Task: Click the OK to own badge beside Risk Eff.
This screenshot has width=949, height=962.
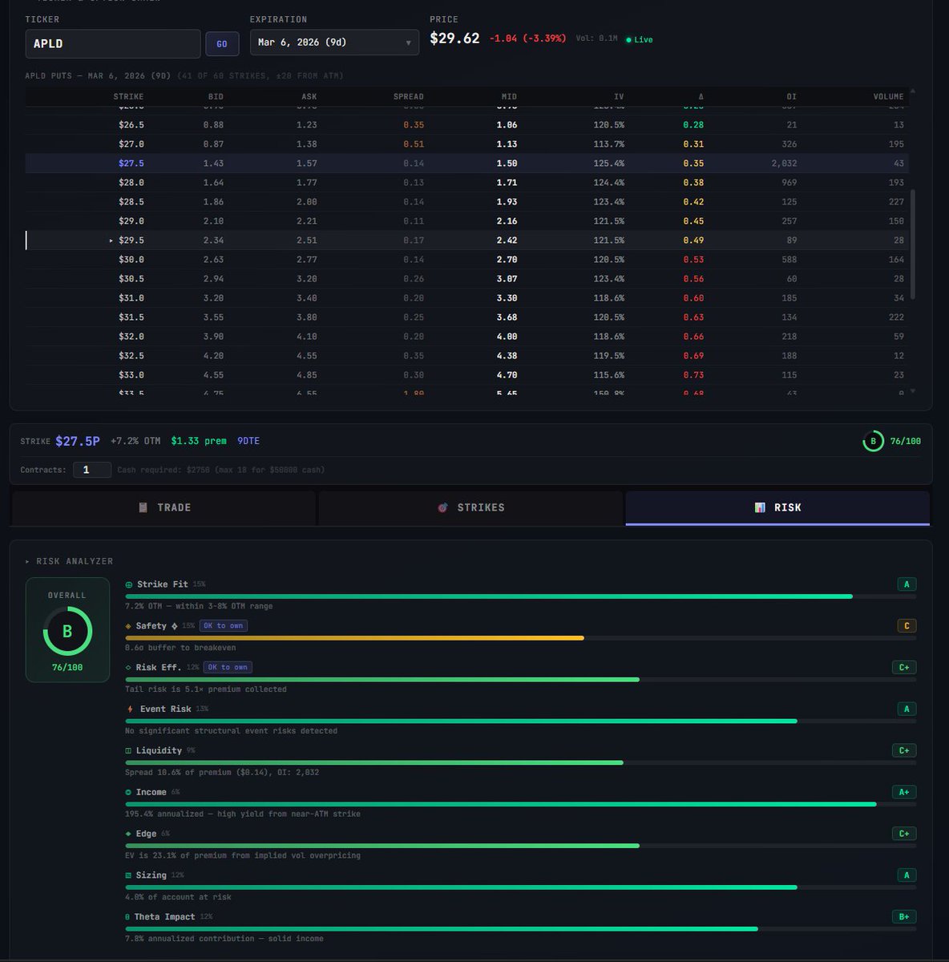Action: coord(228,668)
